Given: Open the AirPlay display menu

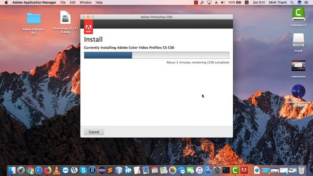Looking at the screenshot, I should tap(209, 2).
